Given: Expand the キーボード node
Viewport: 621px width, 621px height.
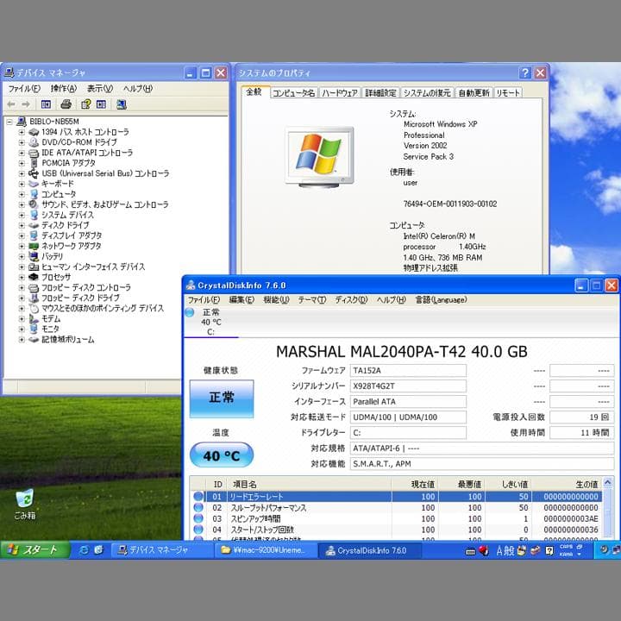Looking at the screenshot, I should click(x=22, y=184).
